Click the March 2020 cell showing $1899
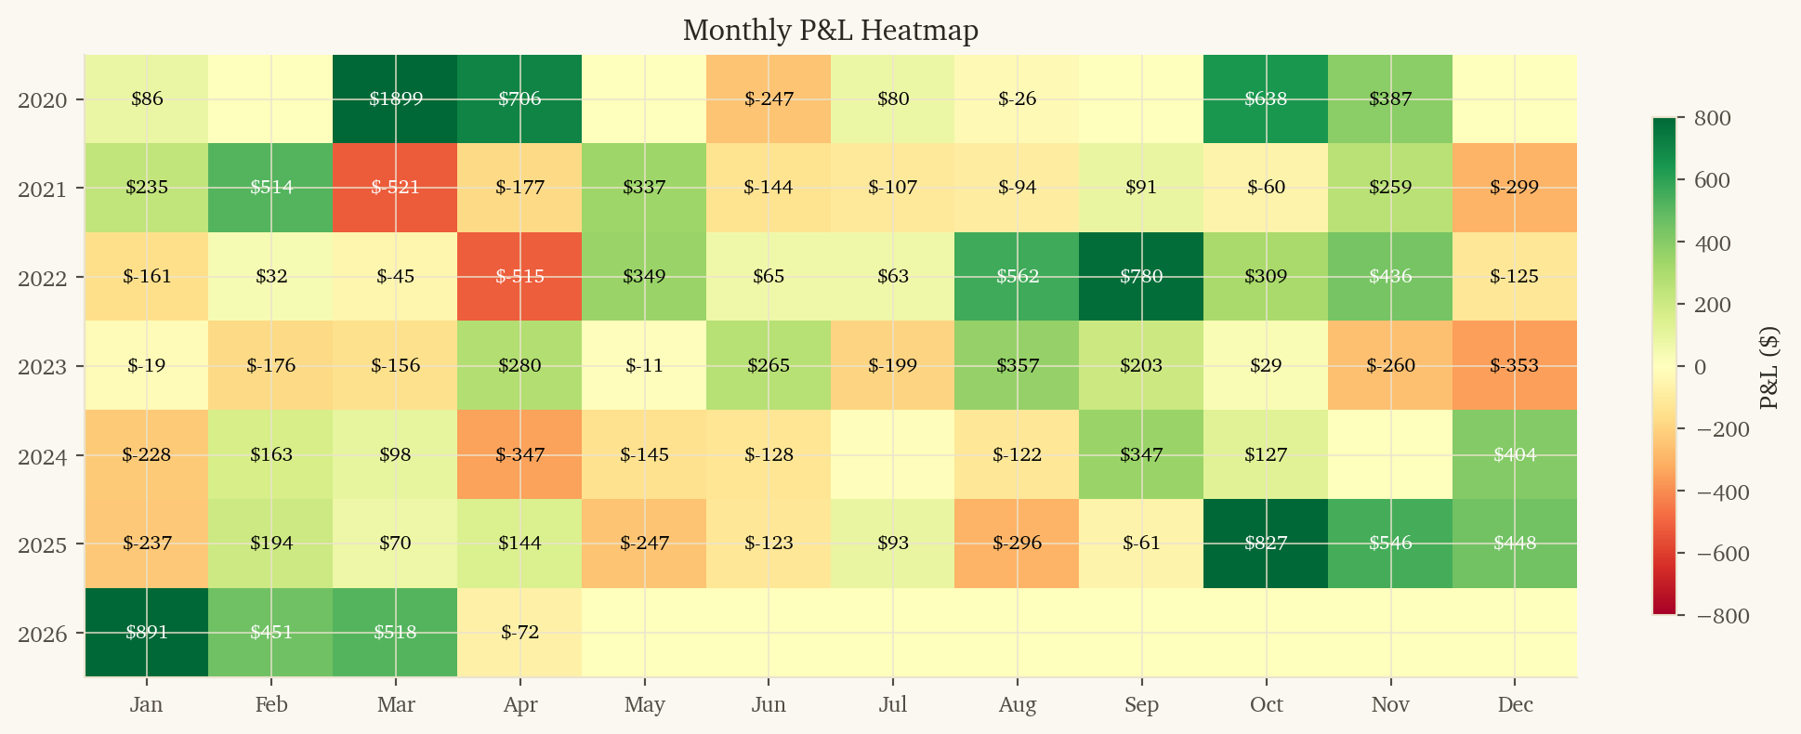The image size is (1801, 734). tap(395, 98)
